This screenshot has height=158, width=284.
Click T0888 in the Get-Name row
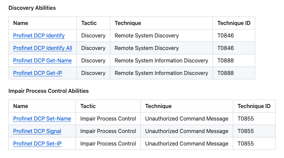pyautogui.click(x=225, y=60)
